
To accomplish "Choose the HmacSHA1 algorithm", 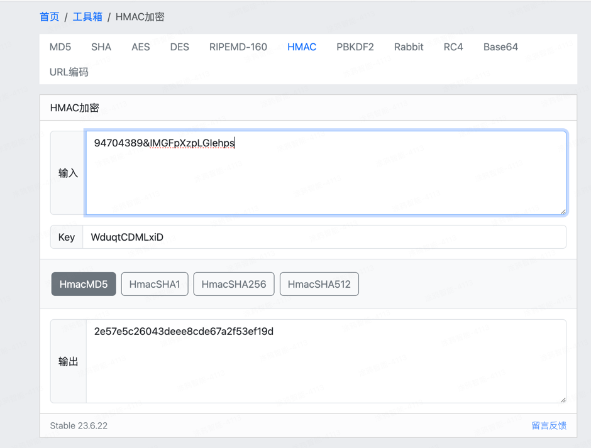I will [x=155, y=283].
